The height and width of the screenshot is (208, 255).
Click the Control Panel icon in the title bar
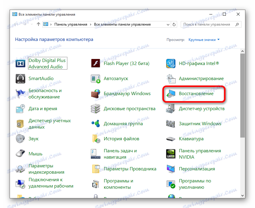(x=15, y=14)
